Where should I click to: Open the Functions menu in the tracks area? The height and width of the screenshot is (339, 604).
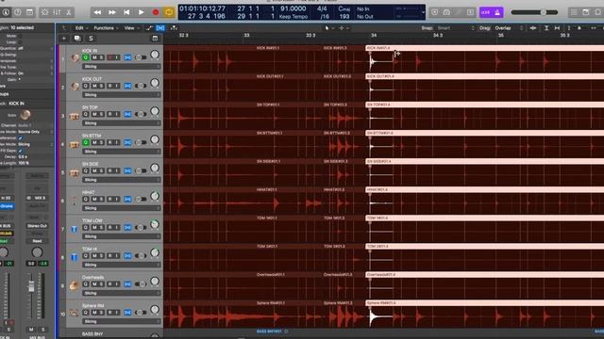(106, 28)
